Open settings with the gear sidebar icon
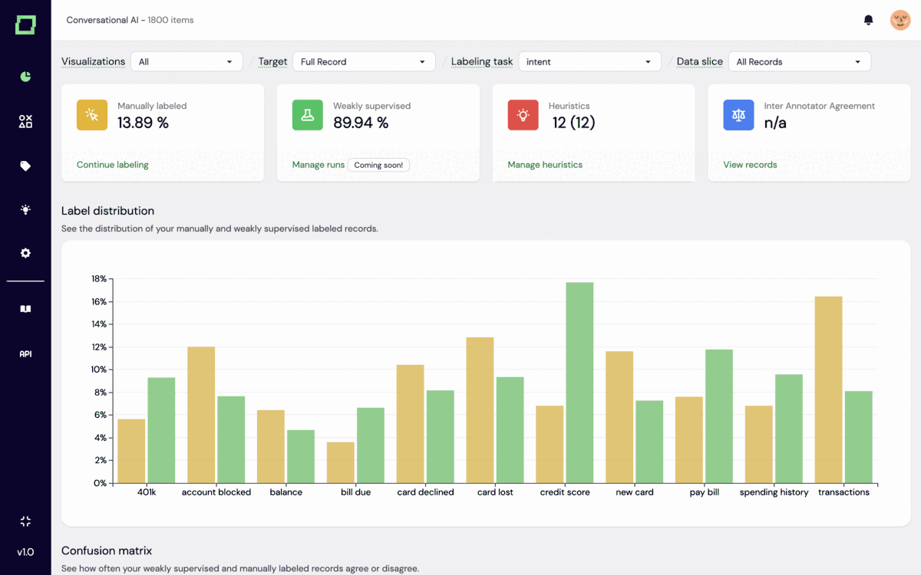Screen dimensions: 921x575 25,253
